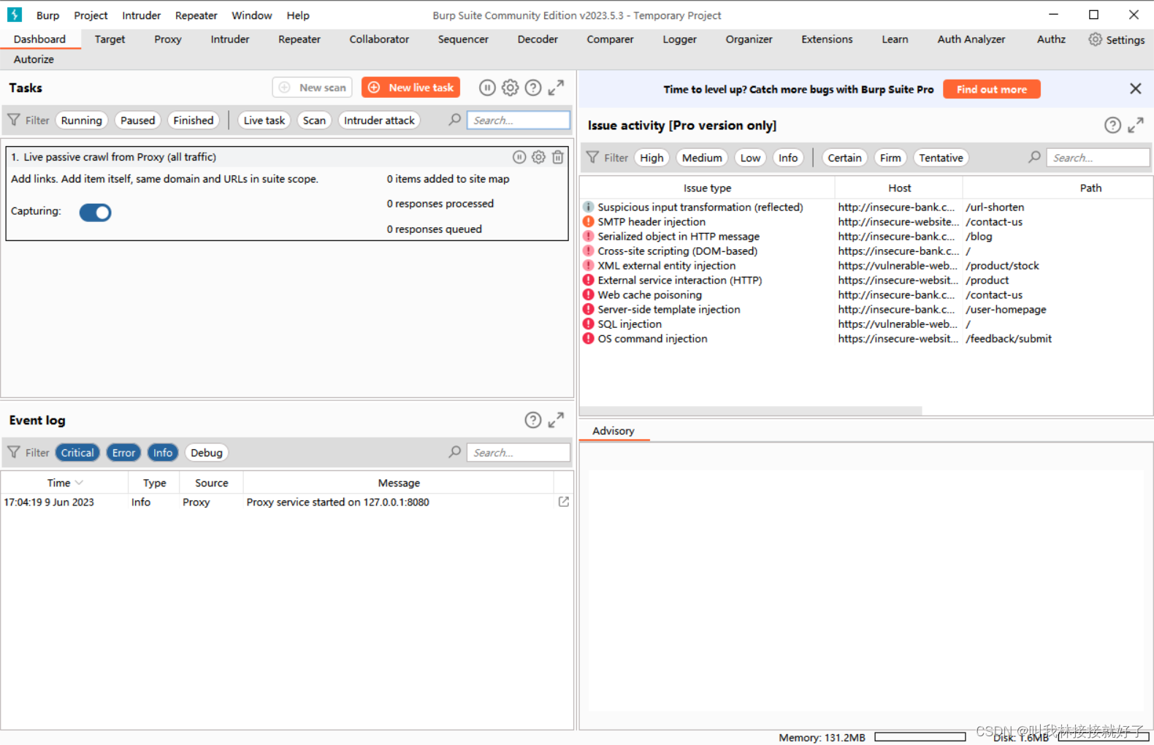This screenshot has width=1154, height=745.
Task: Dismiss the Burp Suite Pro promotion banner
Action: click(x=1136, y=88)
